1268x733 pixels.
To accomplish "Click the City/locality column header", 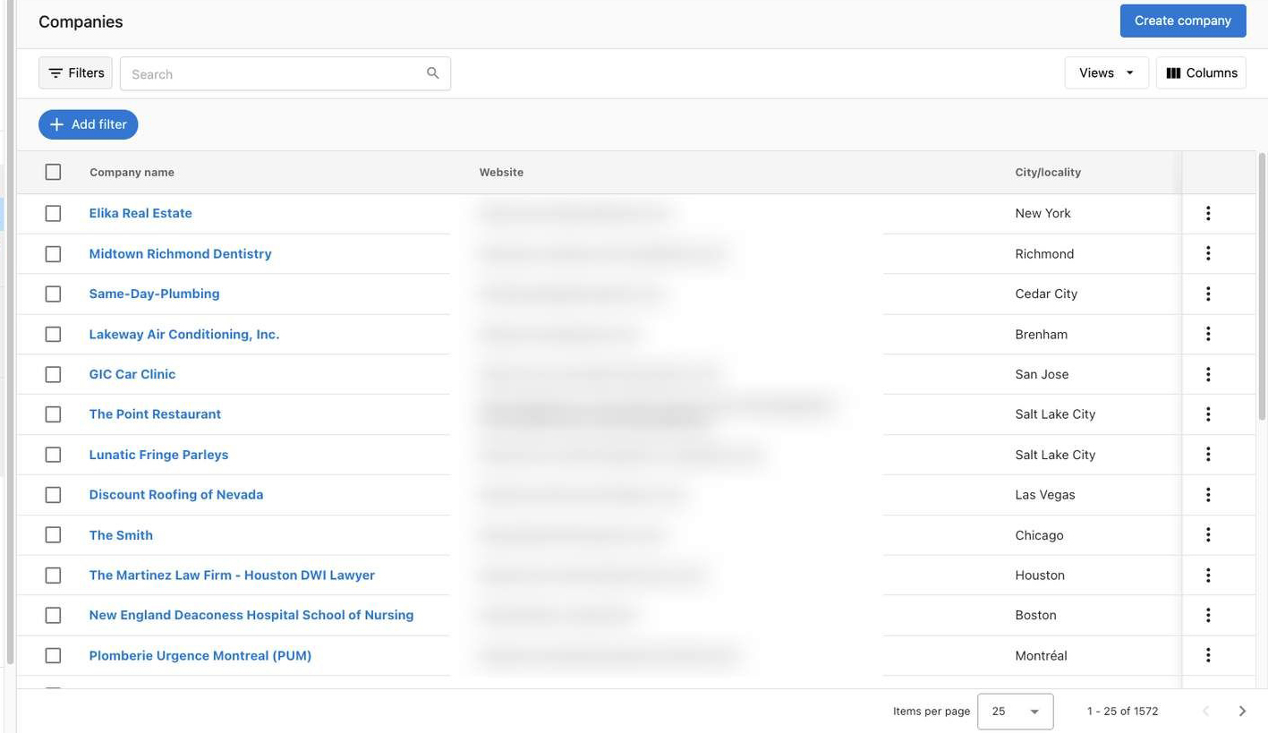I will (x=1048, y=172).
